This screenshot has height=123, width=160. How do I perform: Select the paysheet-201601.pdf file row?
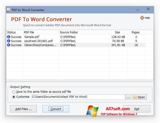(76, 41)
